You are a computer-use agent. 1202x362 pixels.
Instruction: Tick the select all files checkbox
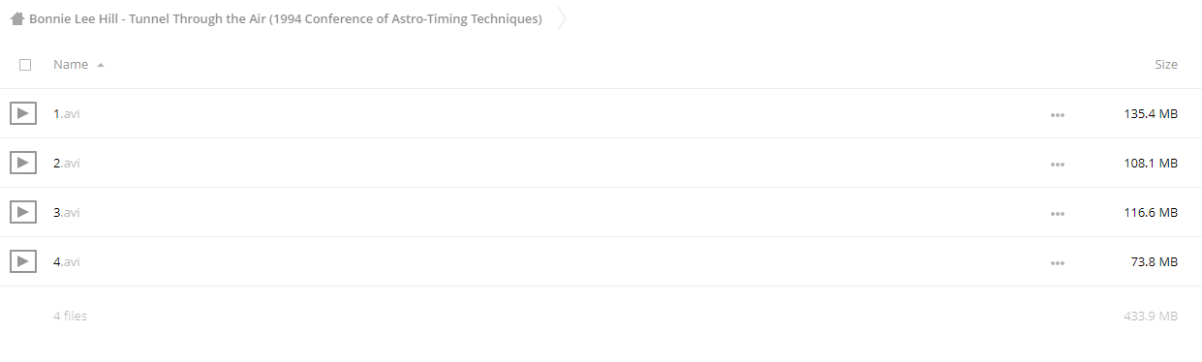click(25, 65)
